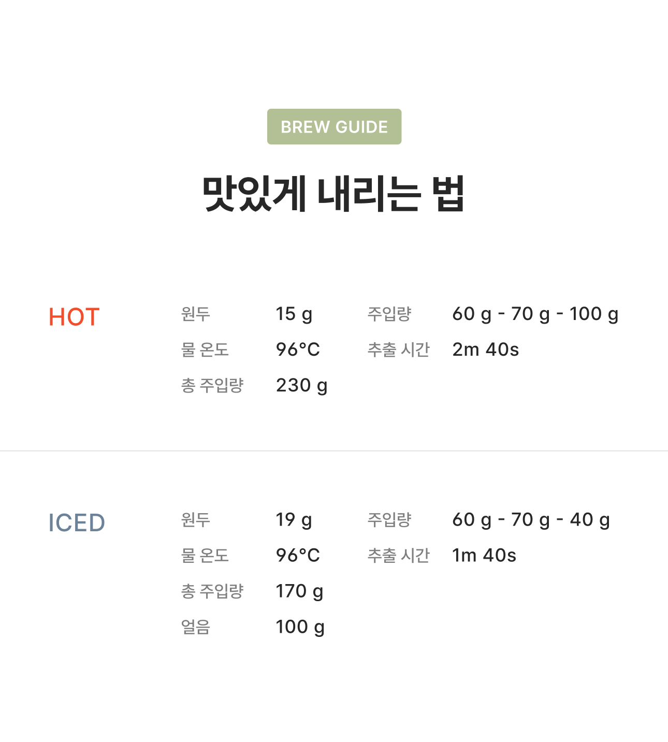Click the 19 g bean amount
This screenshot has height=742, width=668.
[294, 519]
